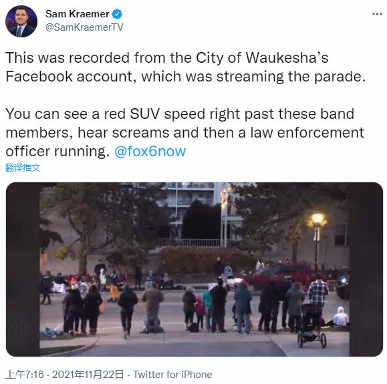
Task: Play the parade video thumbnail
Action: point(195,269)
